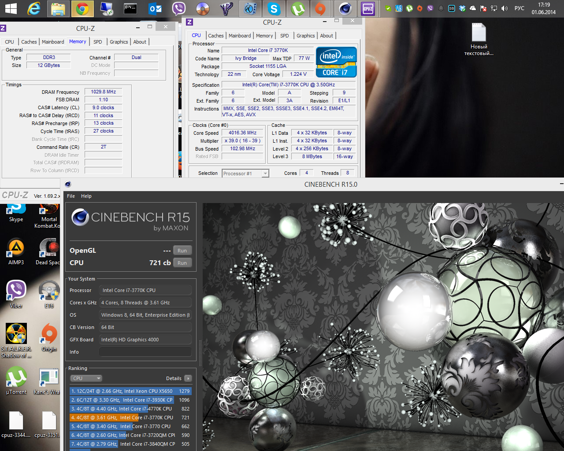Viewport: 564px width, 451px height.
Task: Open the Dropbox tray icon
Action: coord(462,8)
